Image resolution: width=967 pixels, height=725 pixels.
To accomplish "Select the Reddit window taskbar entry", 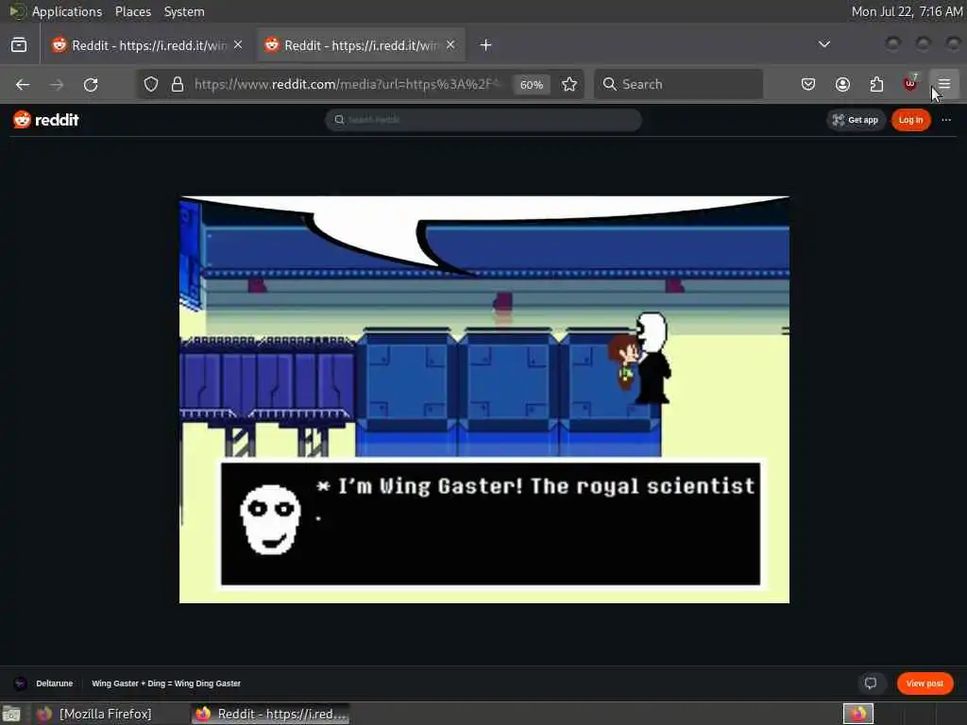I will point(271,714).
